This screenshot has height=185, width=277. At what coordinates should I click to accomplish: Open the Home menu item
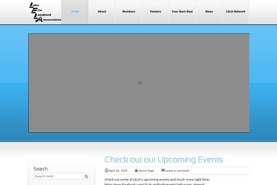pos(75,12)
